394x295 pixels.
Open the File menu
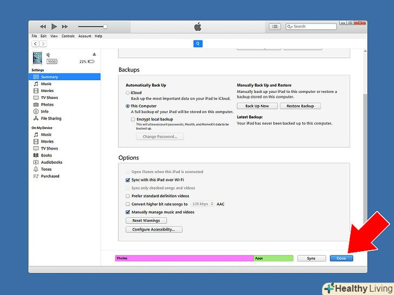pos(34,36)
